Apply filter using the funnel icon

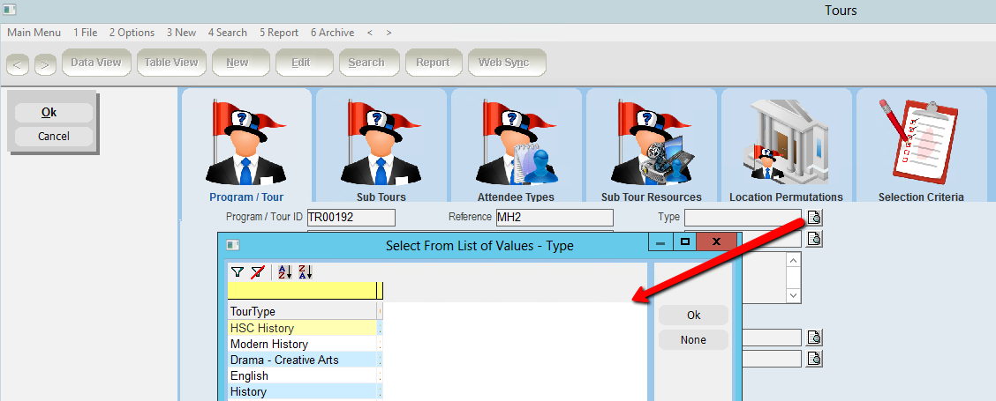pyautogui.click(x=238, y=272)
